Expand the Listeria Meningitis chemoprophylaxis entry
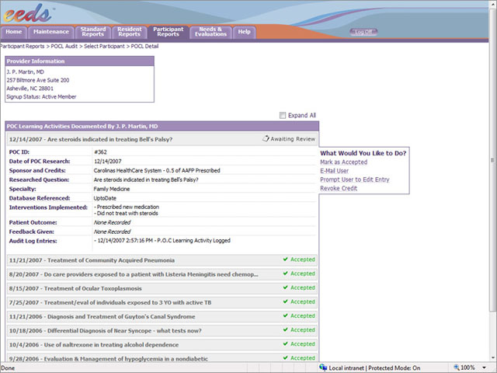The width and height of the screenshot is (497, 373). 162,274
